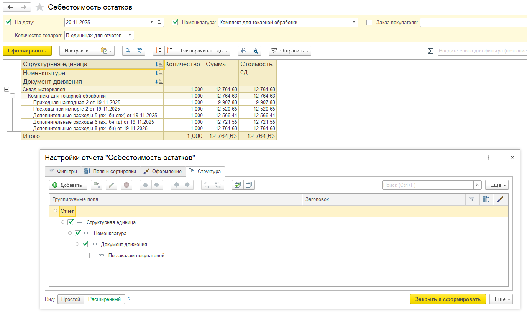The width and height of the screenshot is (527, 312).
Task: Uncheck the 'Документ движения' grouping checkbox
Action: [85, 244]
